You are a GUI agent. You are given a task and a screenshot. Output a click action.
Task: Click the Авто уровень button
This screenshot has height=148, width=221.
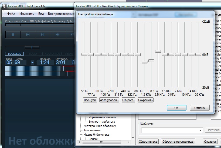coord(109,100)
